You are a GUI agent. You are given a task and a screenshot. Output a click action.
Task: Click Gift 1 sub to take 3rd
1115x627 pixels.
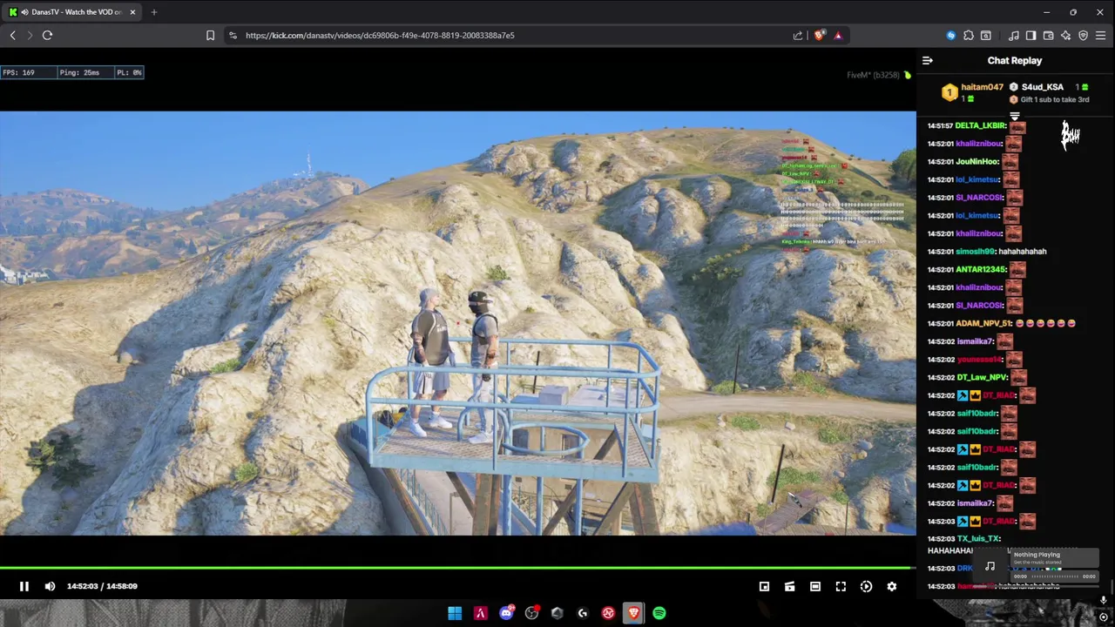(x=1054, y=99)
